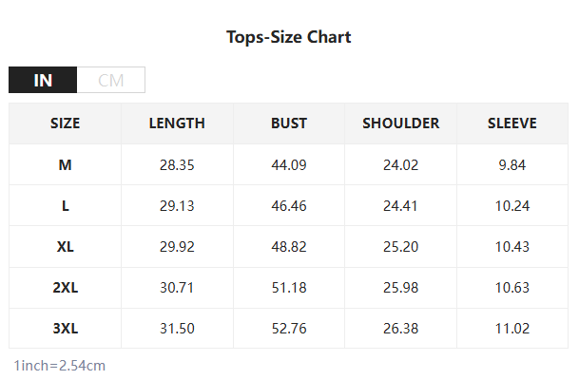Switch the size chart to CM units

tap(111, 80)
